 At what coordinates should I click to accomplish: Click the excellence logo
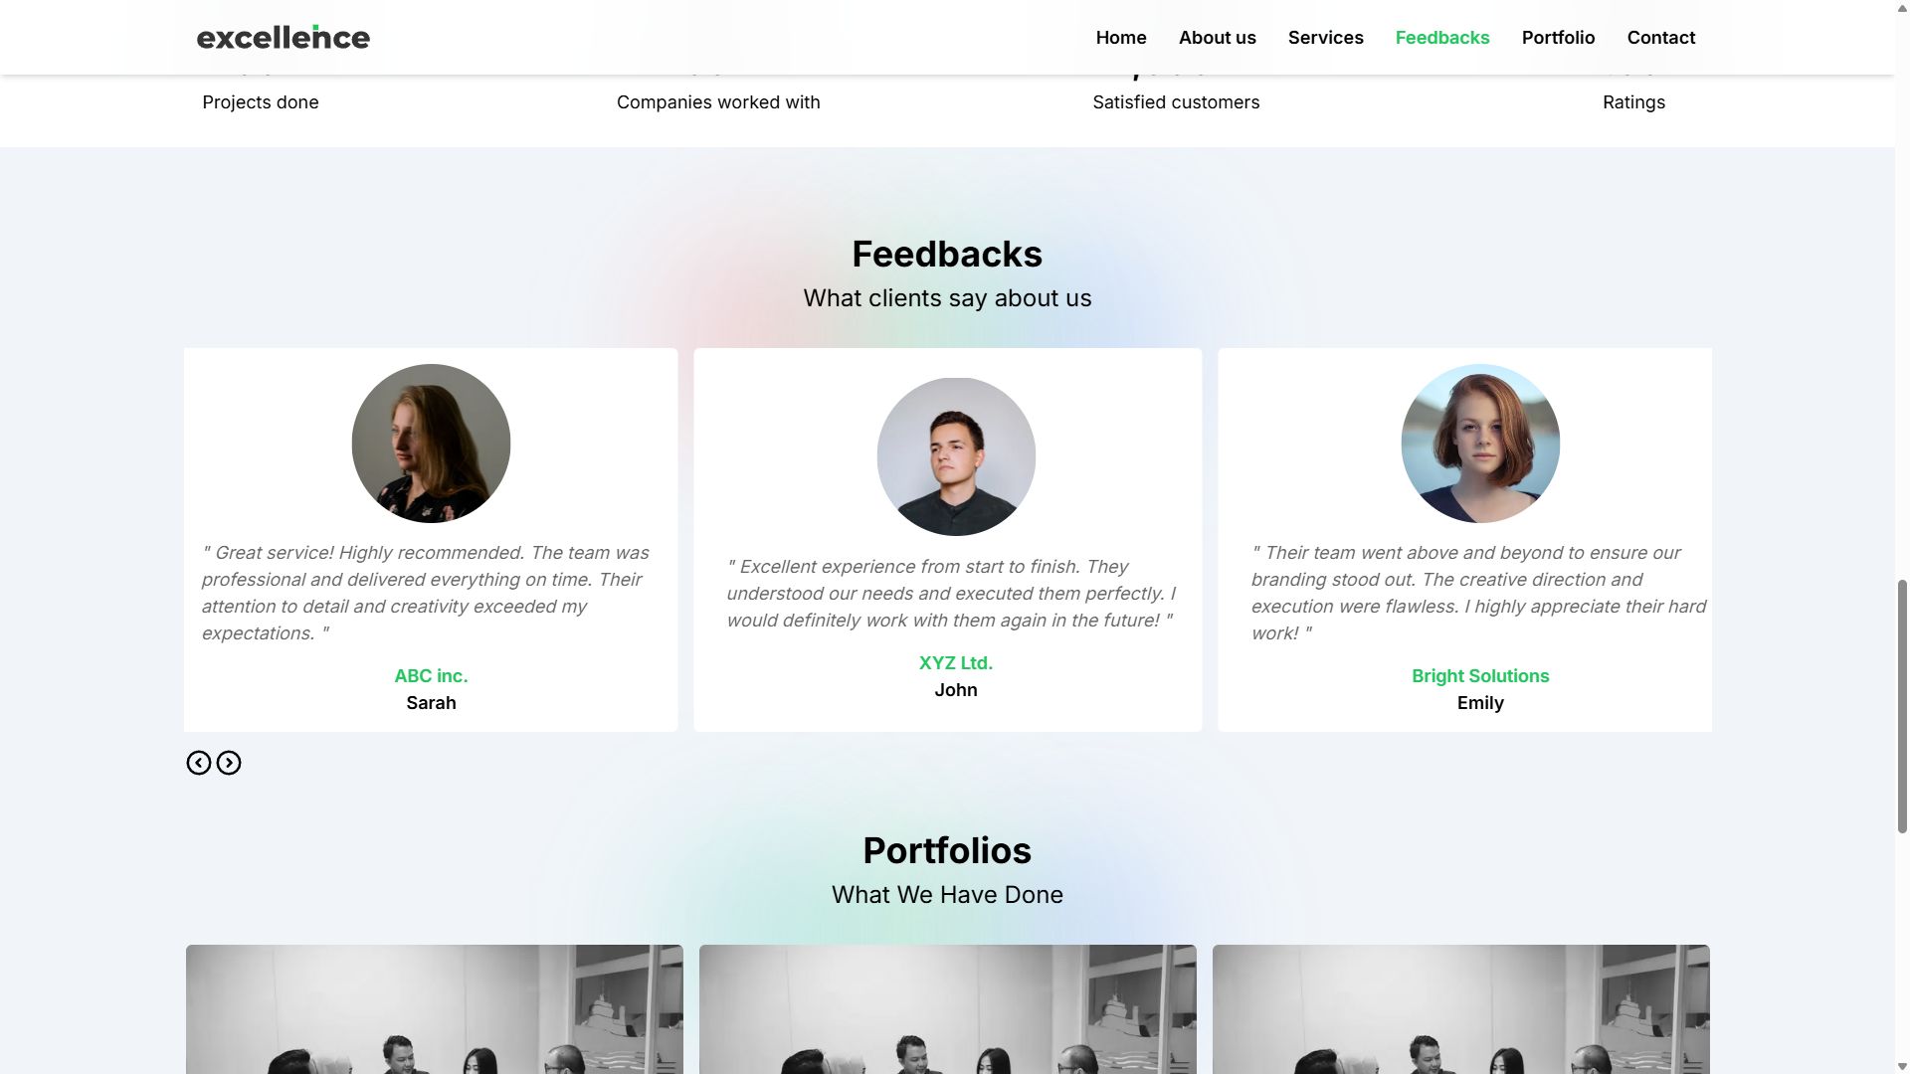tap(284, 37)
